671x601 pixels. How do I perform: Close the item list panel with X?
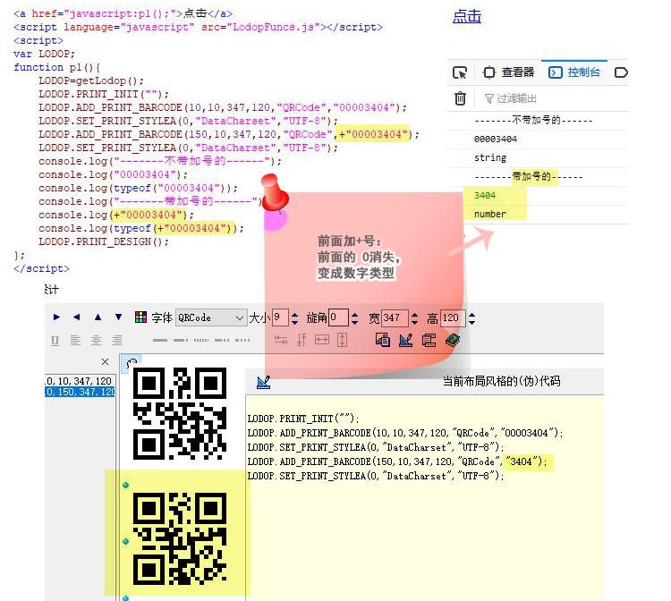(106, 362)
